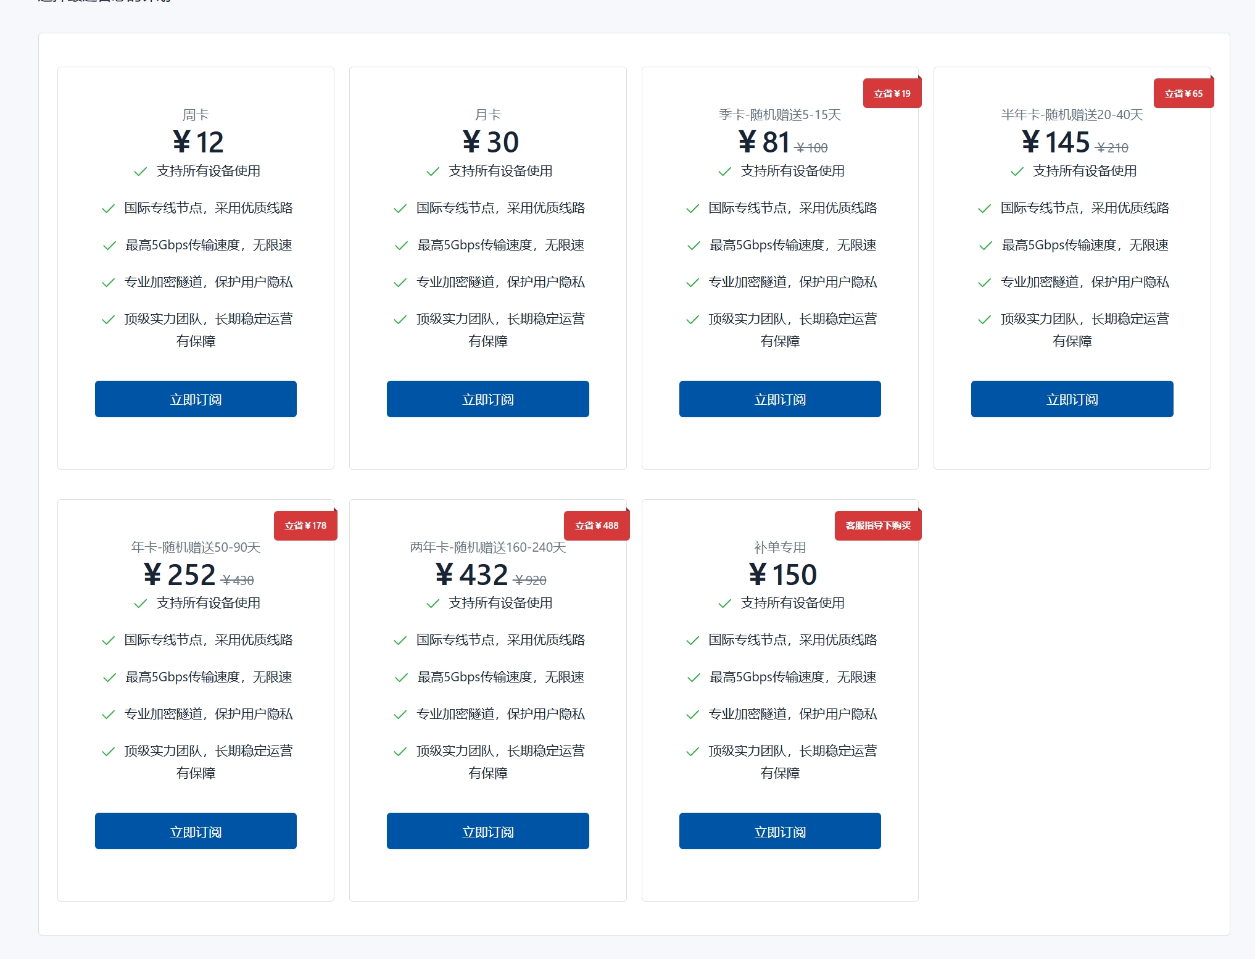Click the 立省¥488 red discount badge
Image resolution: width=1255 pixels, height=959 pixels.
tap(596, 526)
